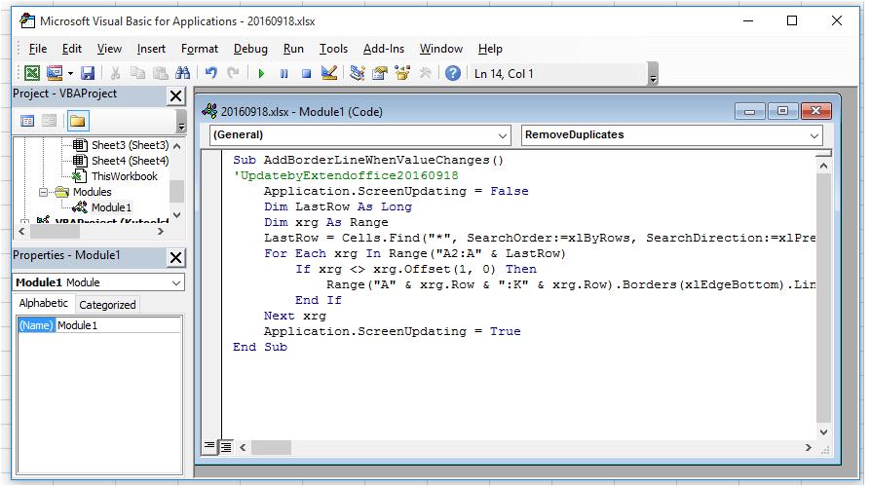Close the Properties - Module1 panel
The width and height of the screenshot is (870, 487).
point(176,257)
